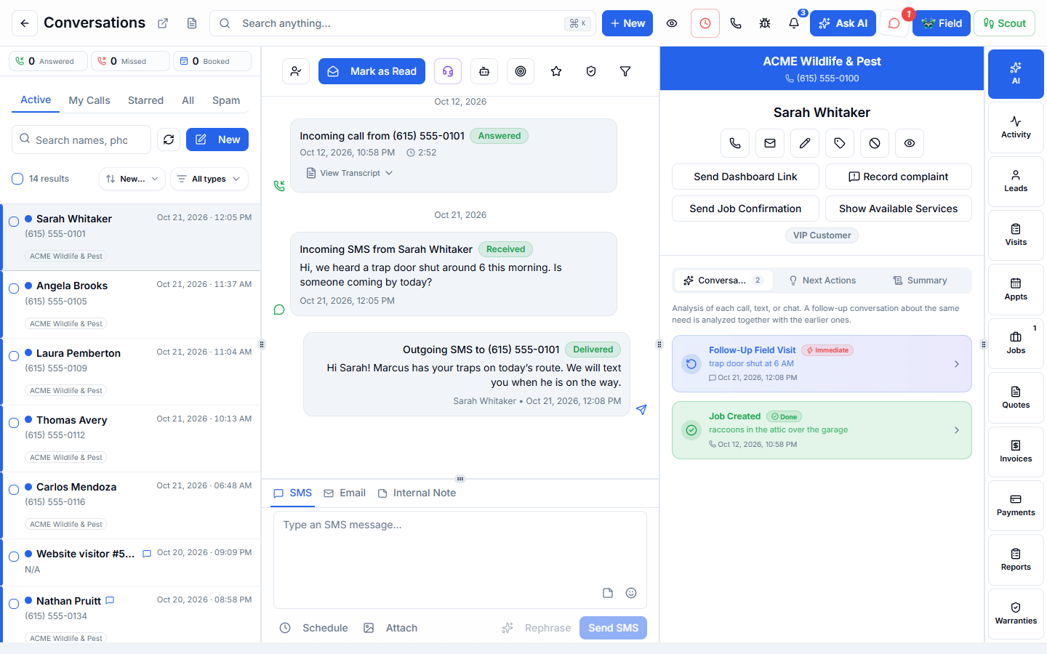Expand View Transcript for the incoming call
This screenshot has width=1047, height=654.
350,173
